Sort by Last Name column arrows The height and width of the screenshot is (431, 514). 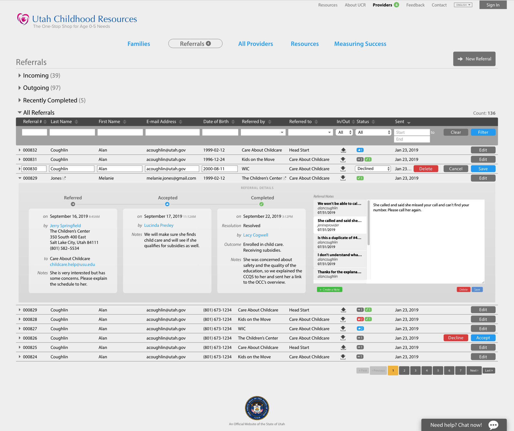click(77, 122)
